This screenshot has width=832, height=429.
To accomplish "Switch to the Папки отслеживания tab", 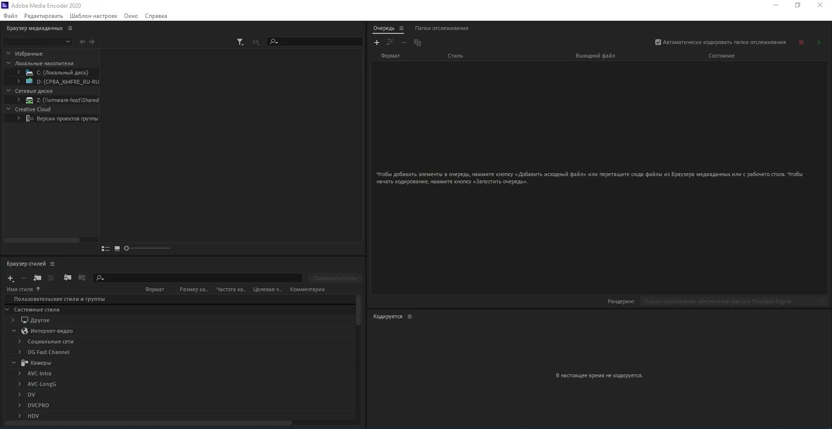I will click(441, 29).
